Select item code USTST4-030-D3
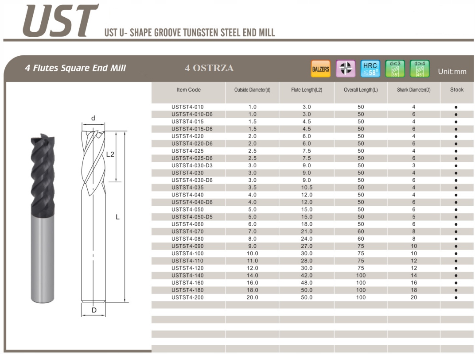 (192, 166)
